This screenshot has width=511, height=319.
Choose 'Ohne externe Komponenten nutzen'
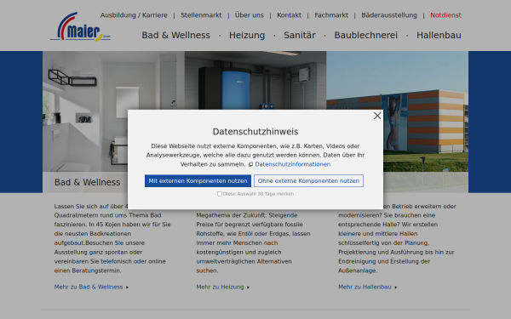click(x=308, y=180)
